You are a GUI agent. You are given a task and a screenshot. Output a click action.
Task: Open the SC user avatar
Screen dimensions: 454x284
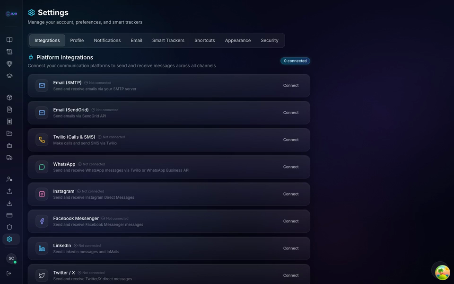coord(11,258)
